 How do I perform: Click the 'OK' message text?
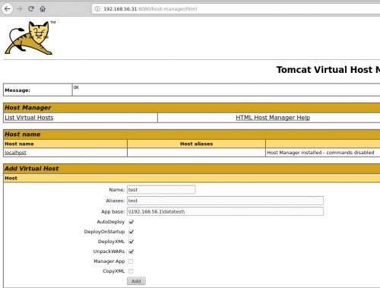(76, 87)
